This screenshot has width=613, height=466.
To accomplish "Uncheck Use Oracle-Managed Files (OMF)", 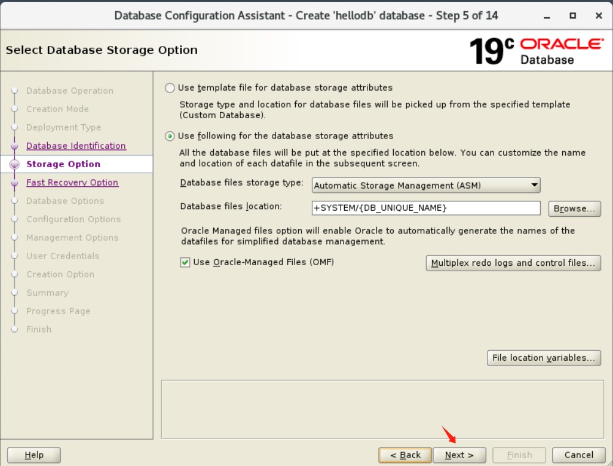I will pos(185,262).
